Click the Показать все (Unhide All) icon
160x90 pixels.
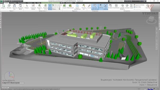coord(84,5)
